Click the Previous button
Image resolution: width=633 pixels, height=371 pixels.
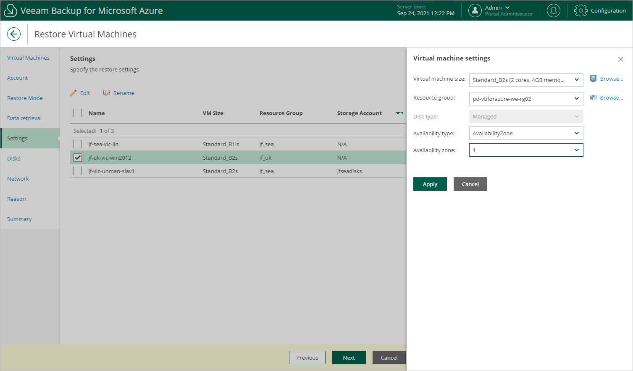pos(307,358)
